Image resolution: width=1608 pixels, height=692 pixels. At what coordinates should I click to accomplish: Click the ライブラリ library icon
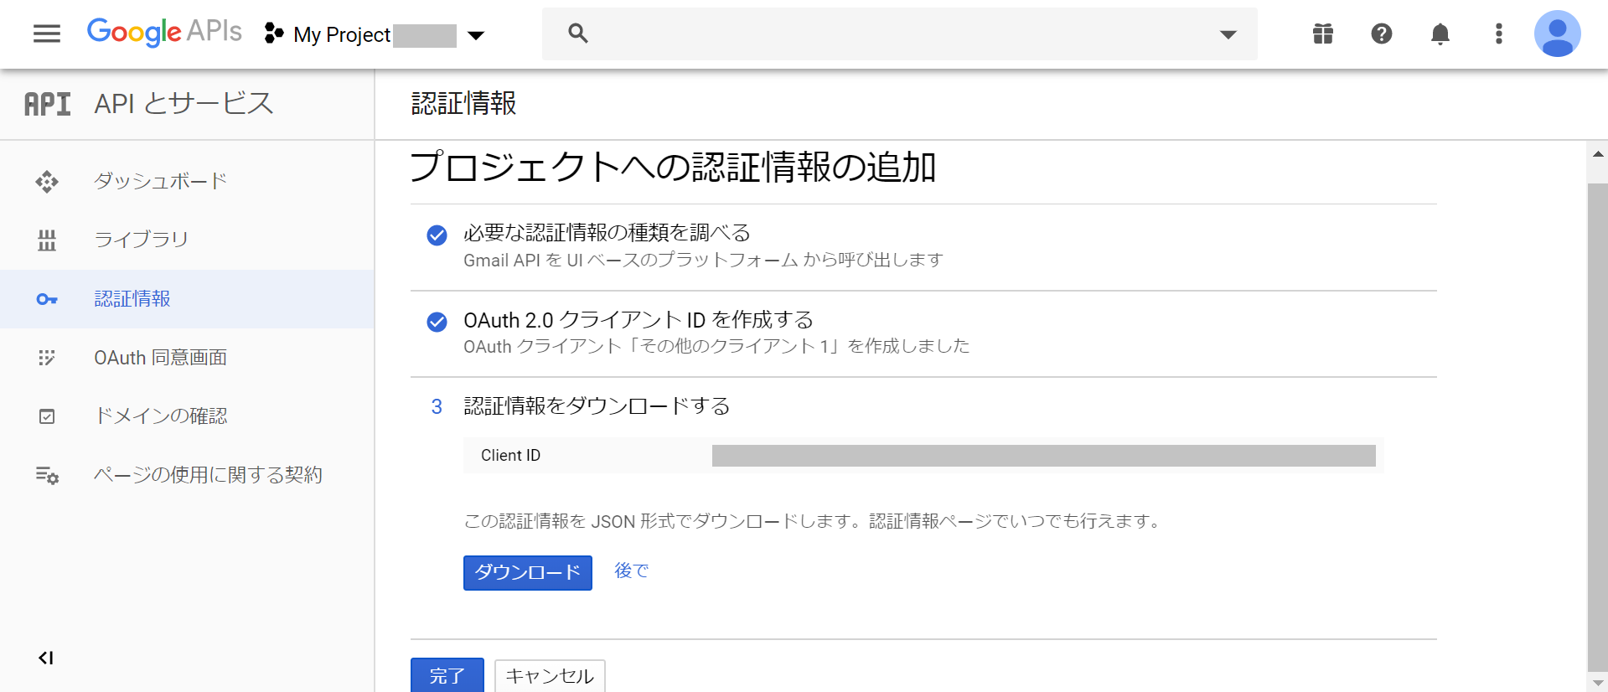pyautogui.click(x=47, y=240)
